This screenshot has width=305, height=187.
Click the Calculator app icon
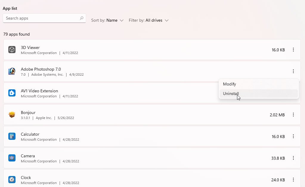pos(12,137)
